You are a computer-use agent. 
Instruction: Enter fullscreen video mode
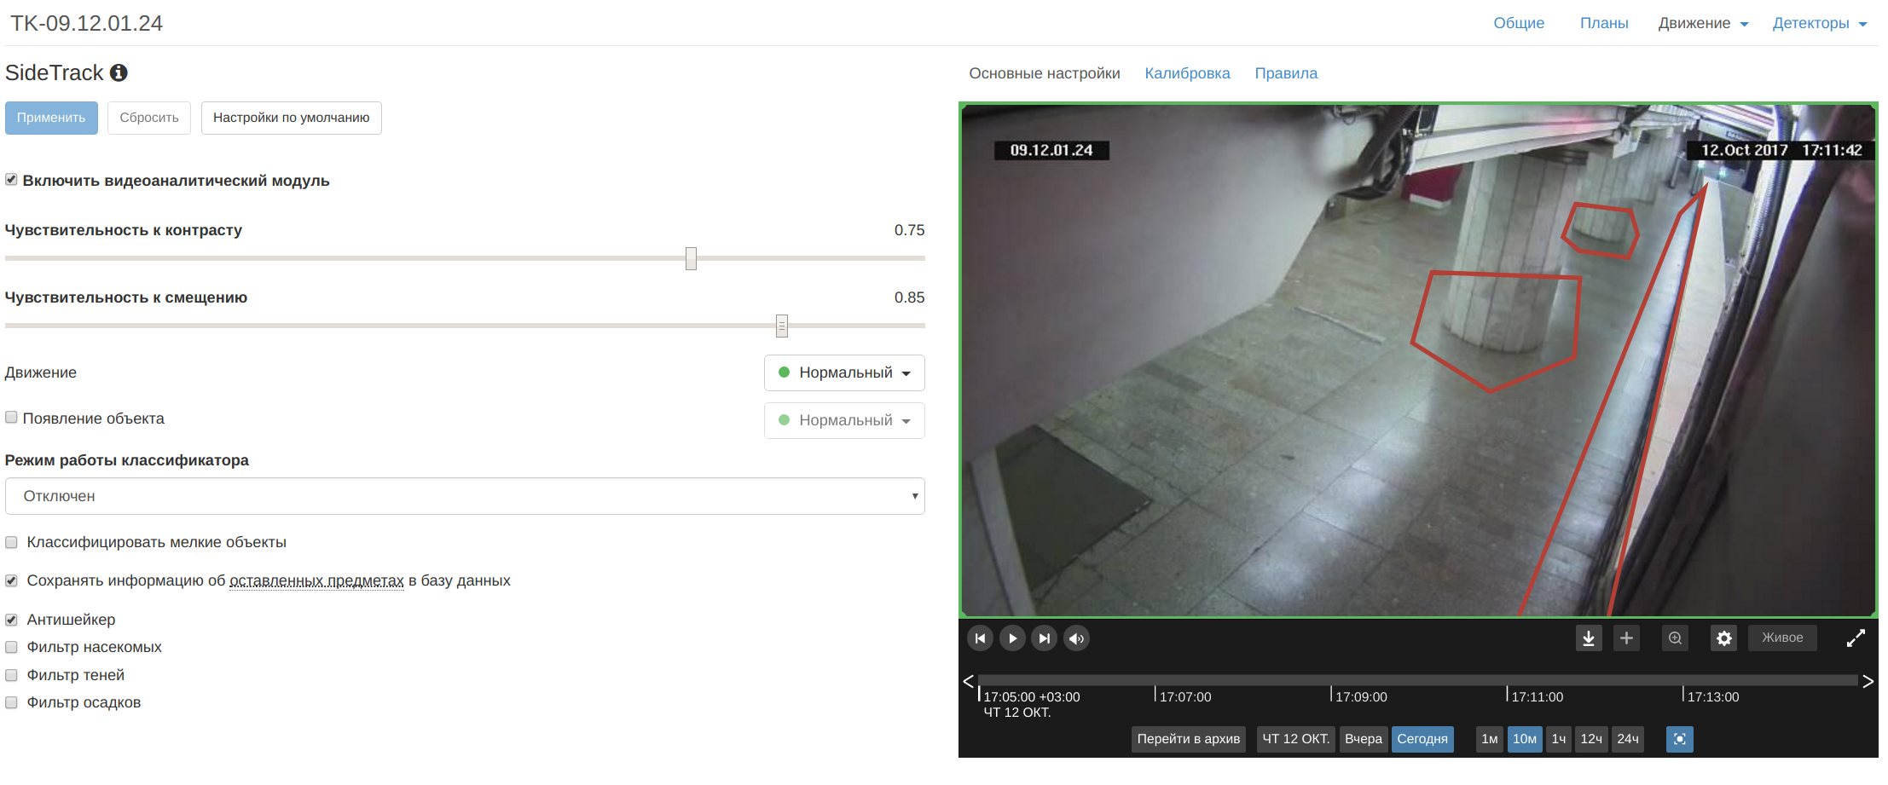tap(1856, 638)
